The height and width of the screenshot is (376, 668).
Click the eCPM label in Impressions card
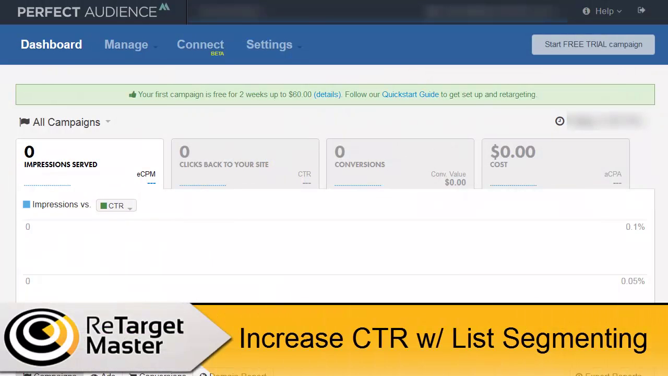146,174
